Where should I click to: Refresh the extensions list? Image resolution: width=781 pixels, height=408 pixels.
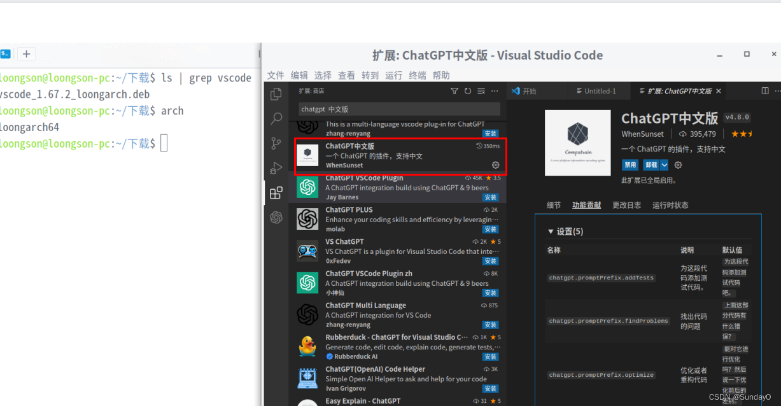click(468, 91)
